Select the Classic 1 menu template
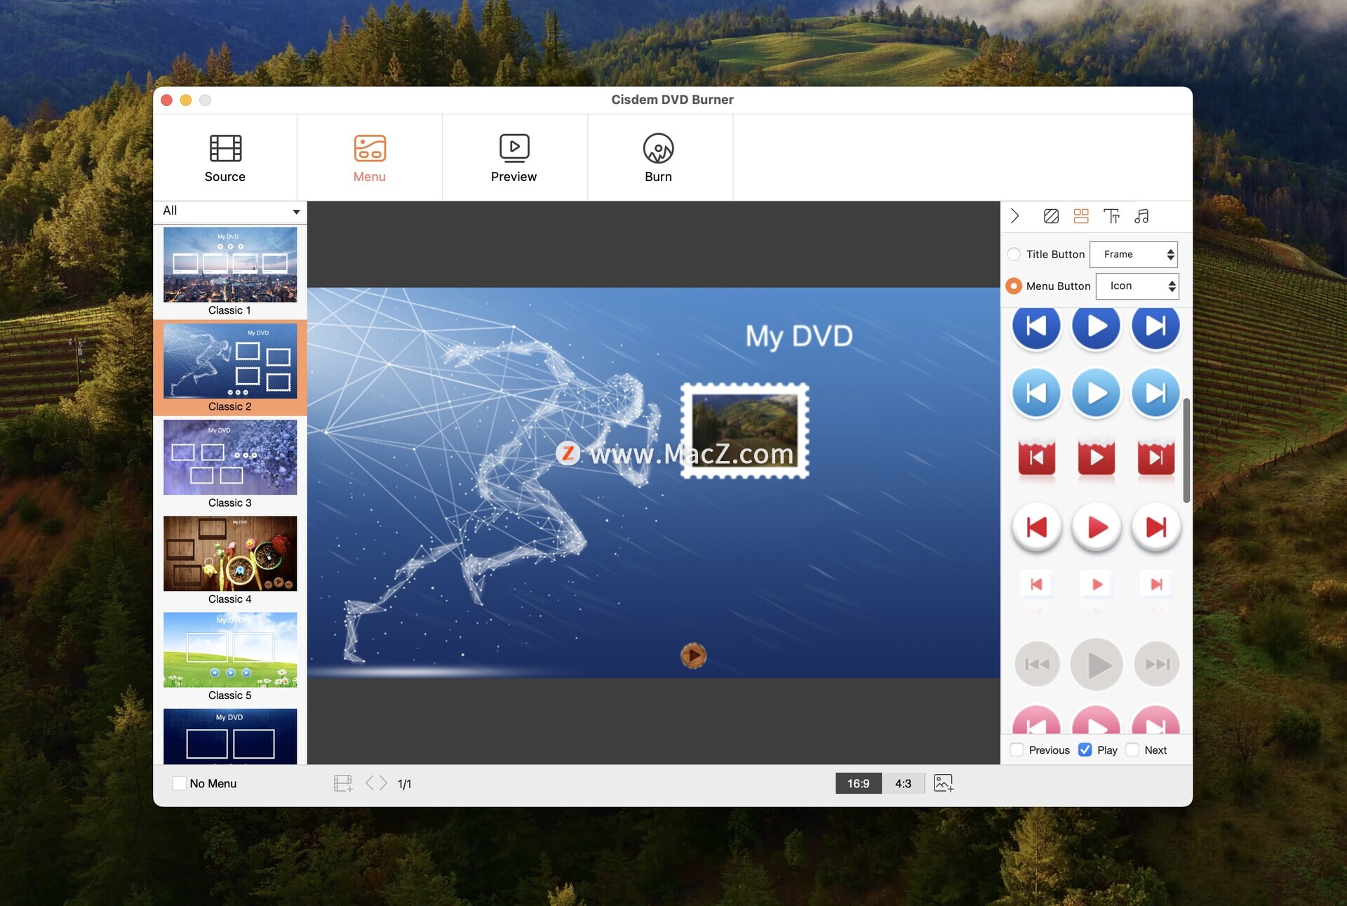Image resolution: width=1347 pixels, height=906 pixels. pos(229,272)
